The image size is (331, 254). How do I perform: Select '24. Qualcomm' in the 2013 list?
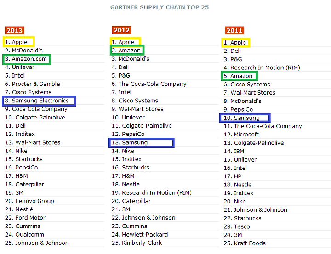25,234
